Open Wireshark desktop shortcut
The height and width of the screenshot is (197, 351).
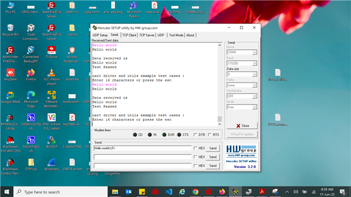click(52, 165)
